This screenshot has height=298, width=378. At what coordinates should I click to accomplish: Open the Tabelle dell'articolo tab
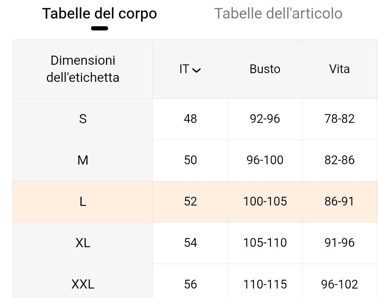point(278,14)
